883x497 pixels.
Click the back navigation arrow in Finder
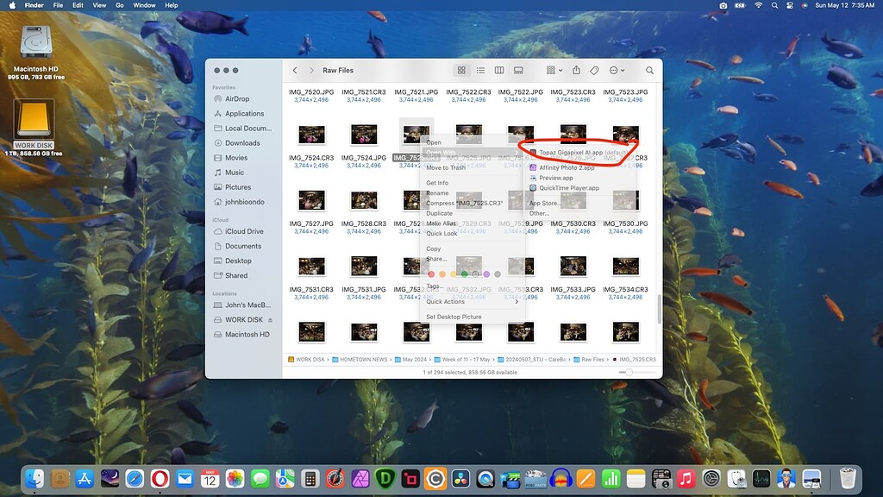click(x=295, y=70)
